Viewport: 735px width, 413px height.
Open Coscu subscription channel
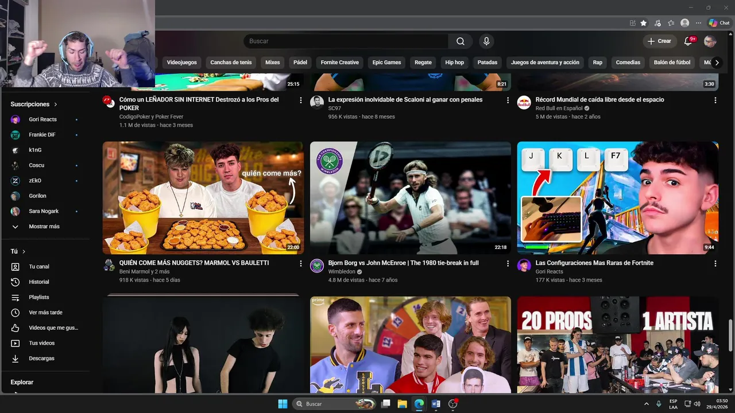click(45, 165)
